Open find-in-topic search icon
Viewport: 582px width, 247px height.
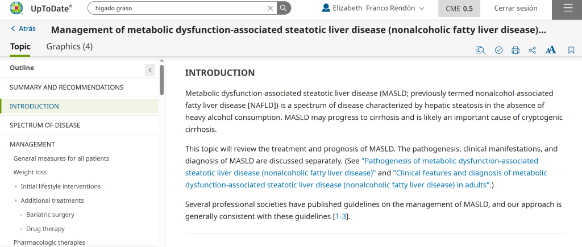tap(480, 50)
